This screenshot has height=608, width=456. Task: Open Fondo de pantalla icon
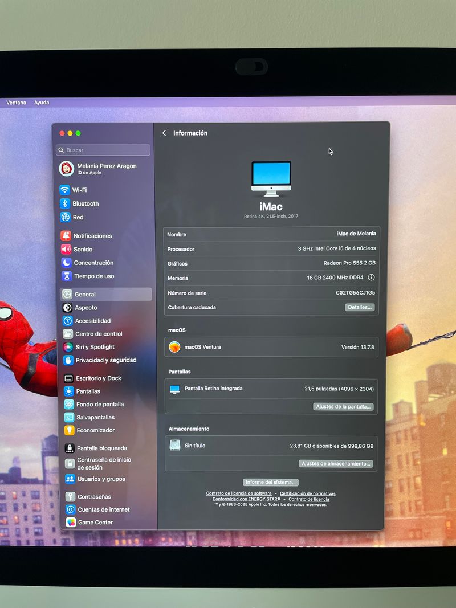(69, 405)
